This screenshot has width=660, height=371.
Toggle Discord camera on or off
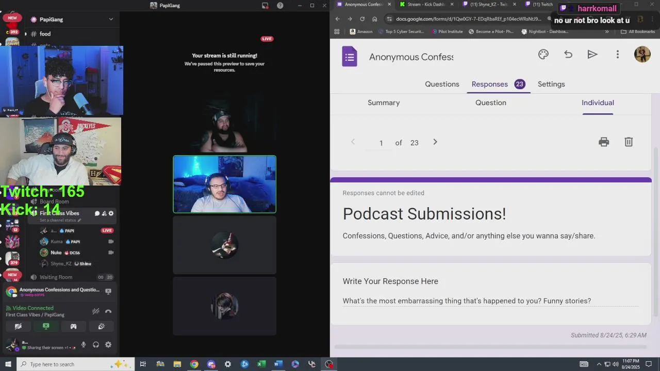click(18, 326)
